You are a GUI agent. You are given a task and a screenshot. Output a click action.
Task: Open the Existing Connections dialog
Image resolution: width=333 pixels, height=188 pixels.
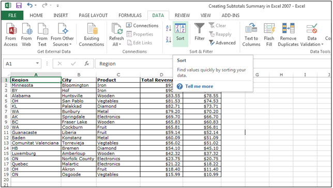pyautogui.click(x=92, y=35)
